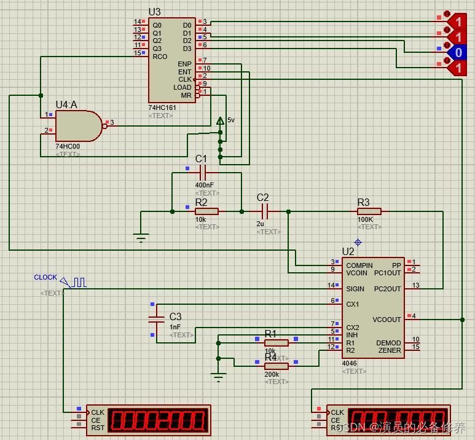Toggle the logic state showing 0
Screen dimensions: 475x440
click(x=457, y=52)
